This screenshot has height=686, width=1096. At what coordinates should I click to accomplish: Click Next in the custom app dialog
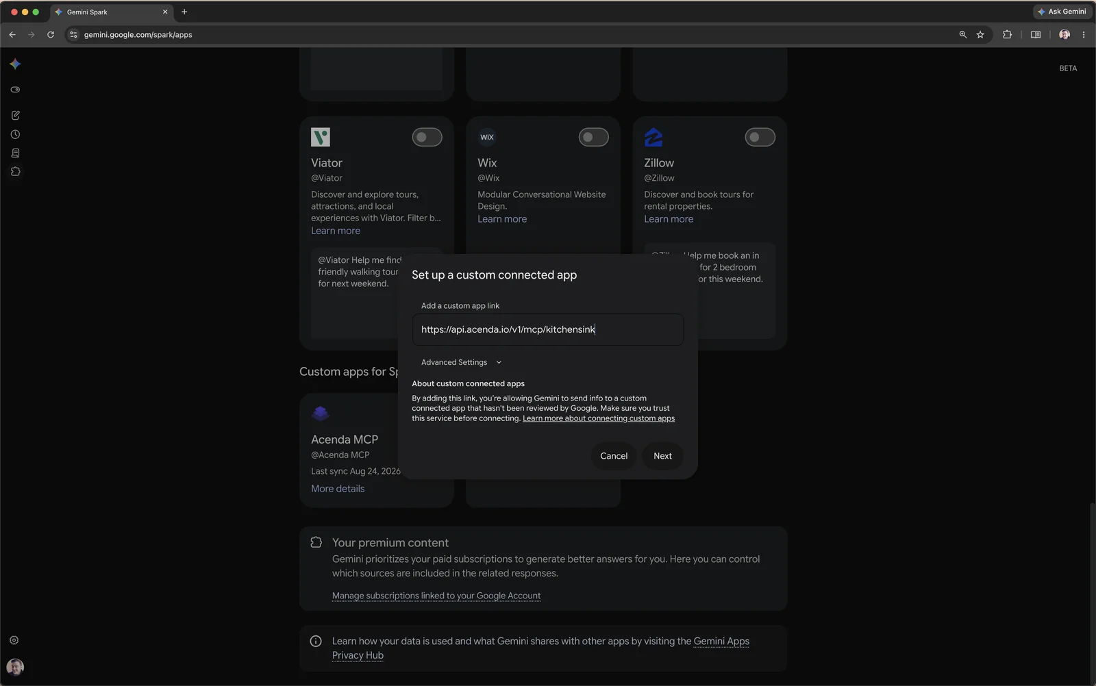tap(662, 456)
